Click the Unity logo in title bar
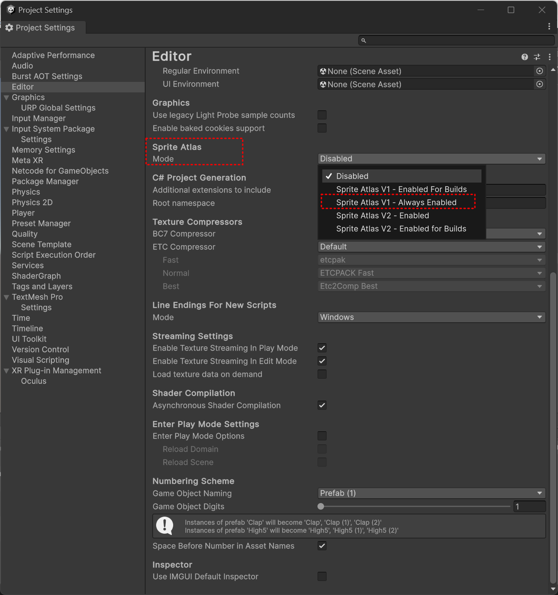 coord(11,10)
